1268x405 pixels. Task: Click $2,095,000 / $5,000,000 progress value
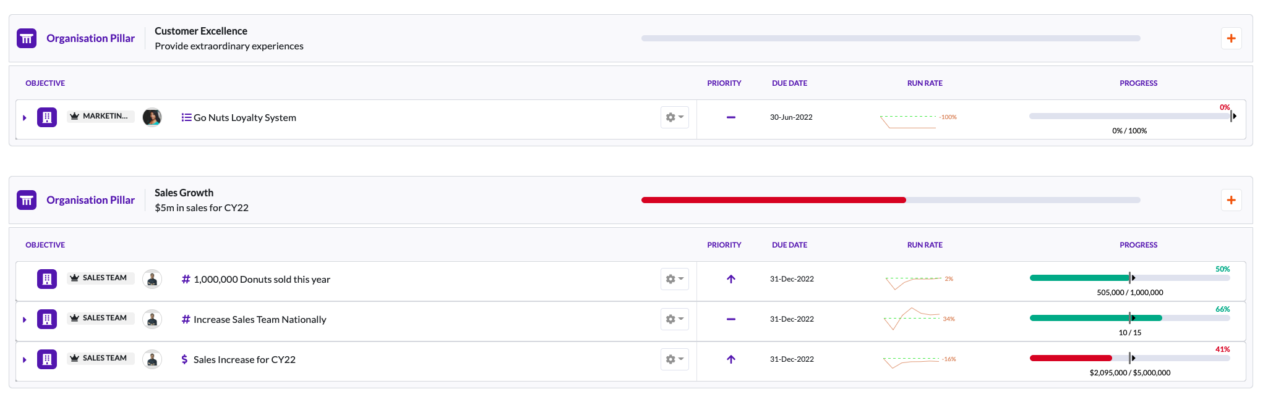pyautogui.click(x=1130, y=373)
